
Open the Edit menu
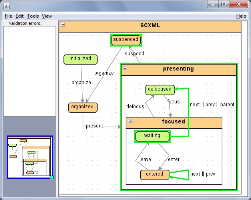coord(20,16)
